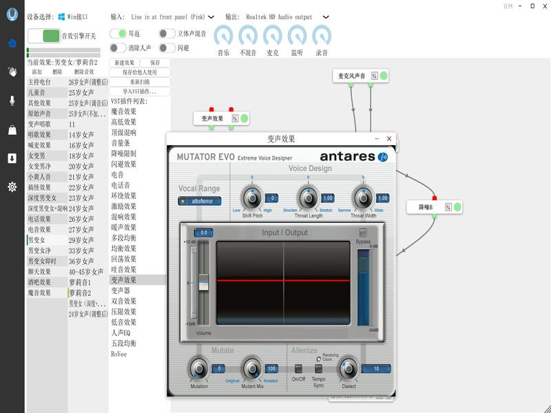Viewport: 551px width, 413px height.
Task: Select the 主持电台 category
Action: point(47,82)
